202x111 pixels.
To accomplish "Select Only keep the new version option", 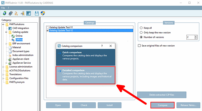I will click(x=141, y=33).
